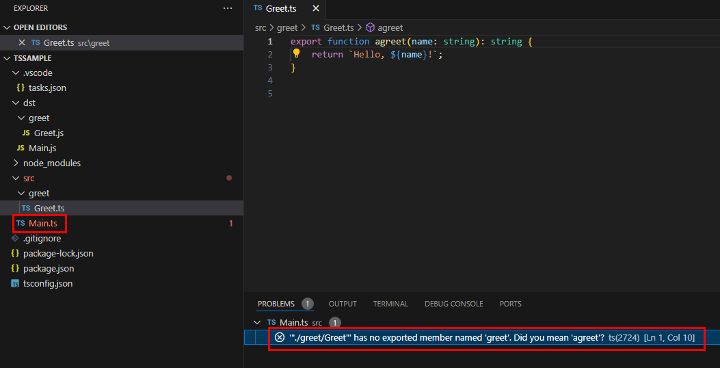Click the agreet breadcrumb symbol
720x368 pixels.
click(390, 27)
